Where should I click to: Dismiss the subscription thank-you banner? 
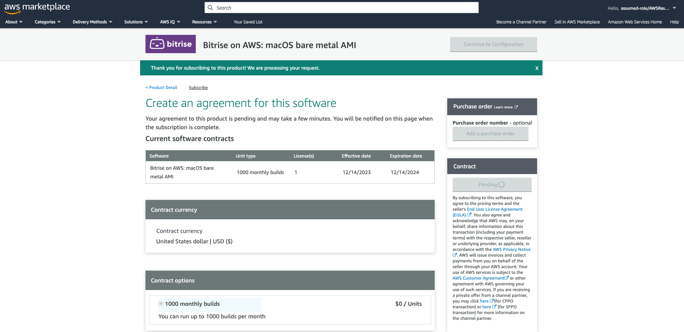point(537,68)
